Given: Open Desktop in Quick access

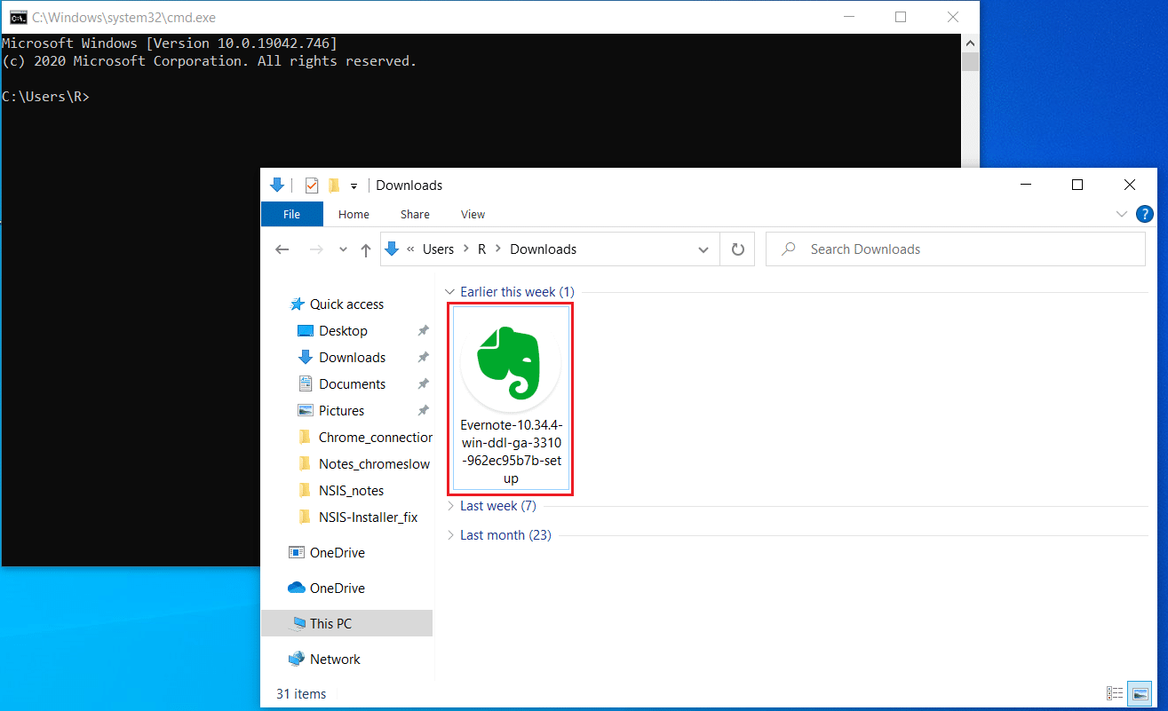Looking at the screenshot, I should coord(343,331).
